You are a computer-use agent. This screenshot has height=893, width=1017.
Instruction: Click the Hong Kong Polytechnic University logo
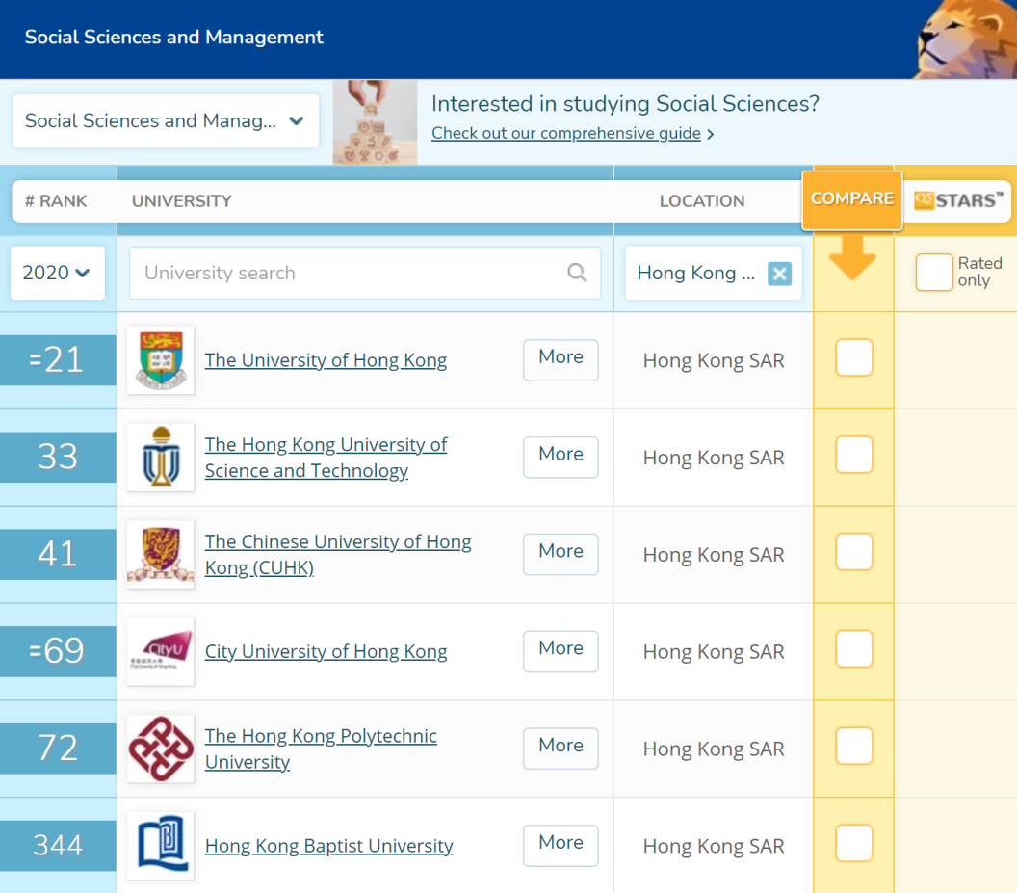pyautogui.click(x=160, y=749)
